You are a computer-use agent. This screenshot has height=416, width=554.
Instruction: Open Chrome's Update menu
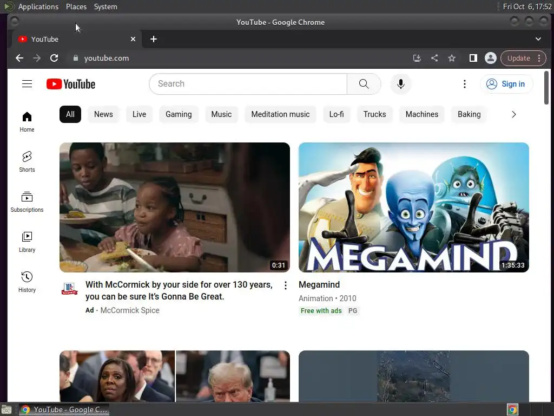523,58
